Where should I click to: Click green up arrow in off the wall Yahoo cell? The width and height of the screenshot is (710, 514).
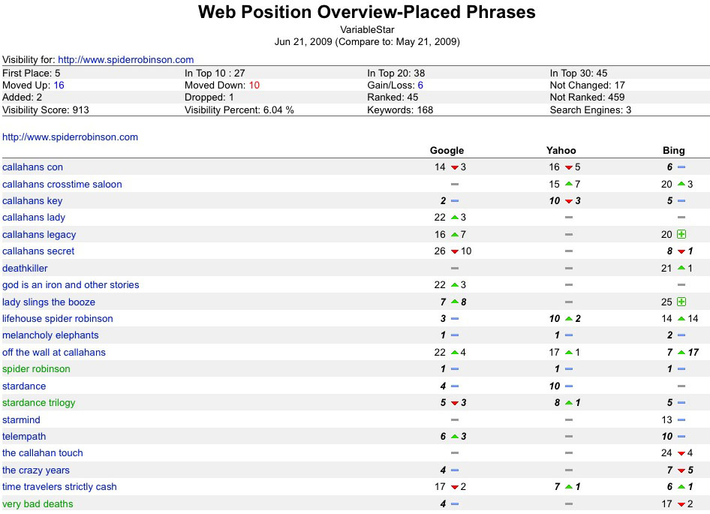point(569,352)
